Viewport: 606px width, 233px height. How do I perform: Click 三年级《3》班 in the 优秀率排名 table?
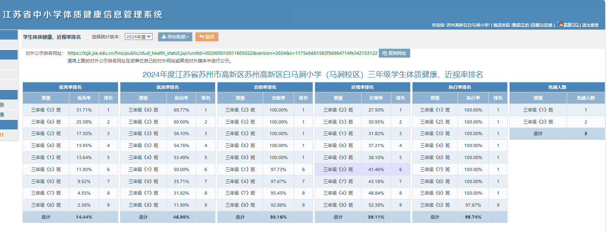point(46,110)
